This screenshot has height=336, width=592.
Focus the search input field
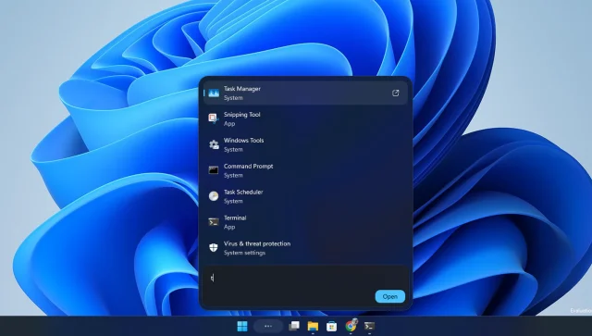(306, 278)
